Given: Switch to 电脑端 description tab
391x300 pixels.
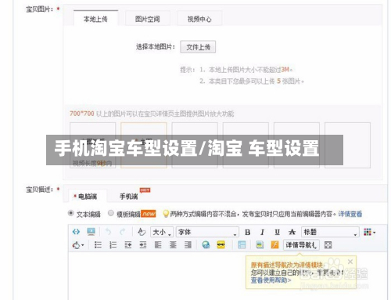Looking at the screenshot, I should 88,197.
